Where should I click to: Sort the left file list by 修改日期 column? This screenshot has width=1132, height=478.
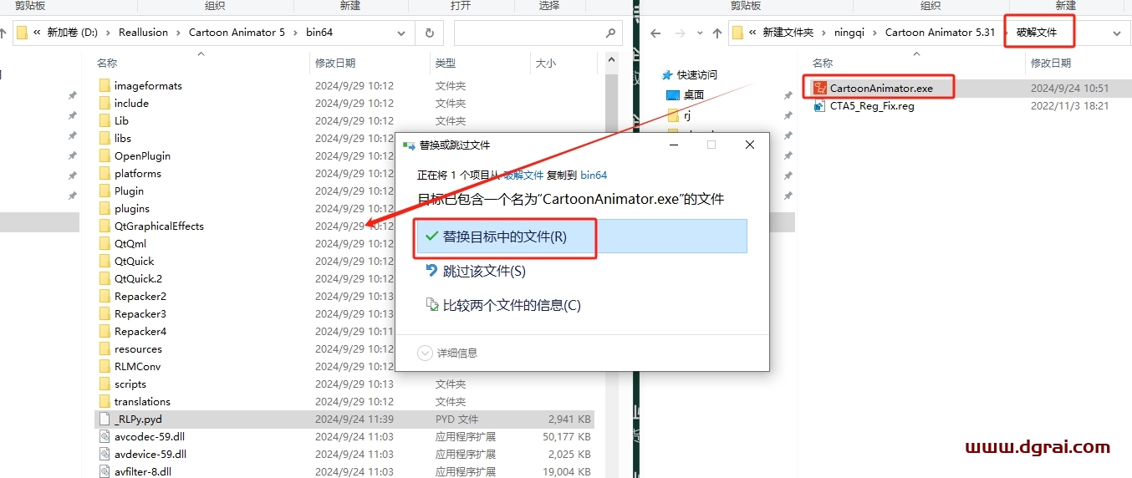click(335, 64)
